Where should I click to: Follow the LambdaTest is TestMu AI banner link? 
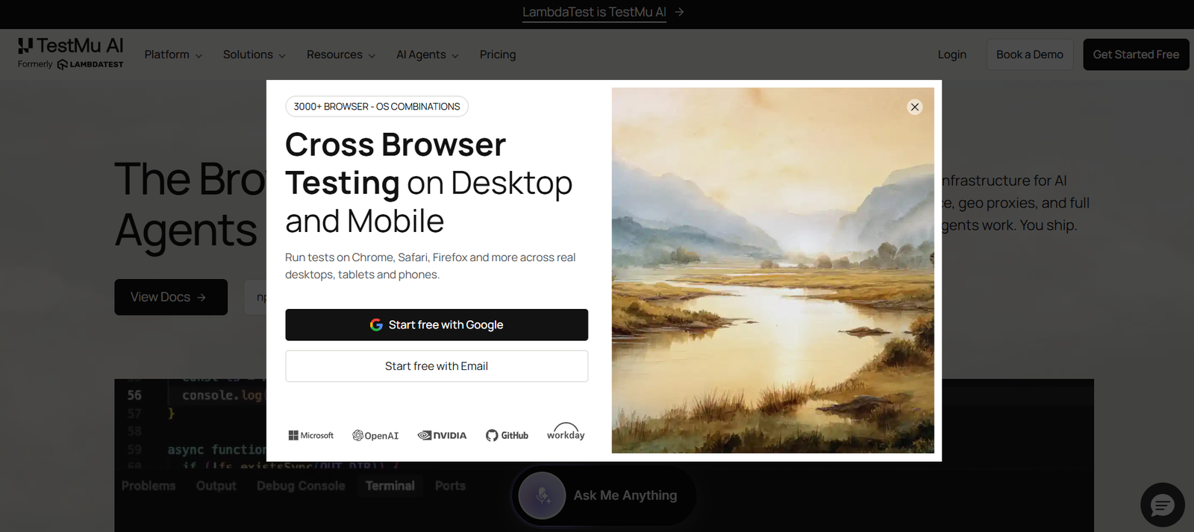tap(594, 12)
